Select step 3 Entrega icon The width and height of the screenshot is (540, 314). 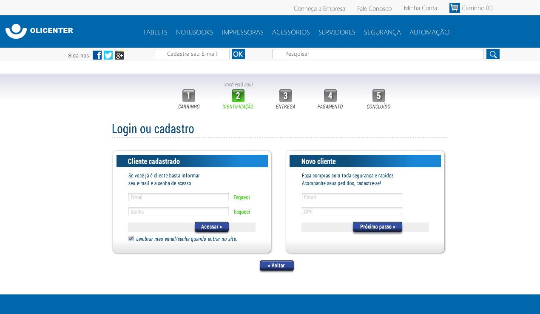click(x=285, y=96)
